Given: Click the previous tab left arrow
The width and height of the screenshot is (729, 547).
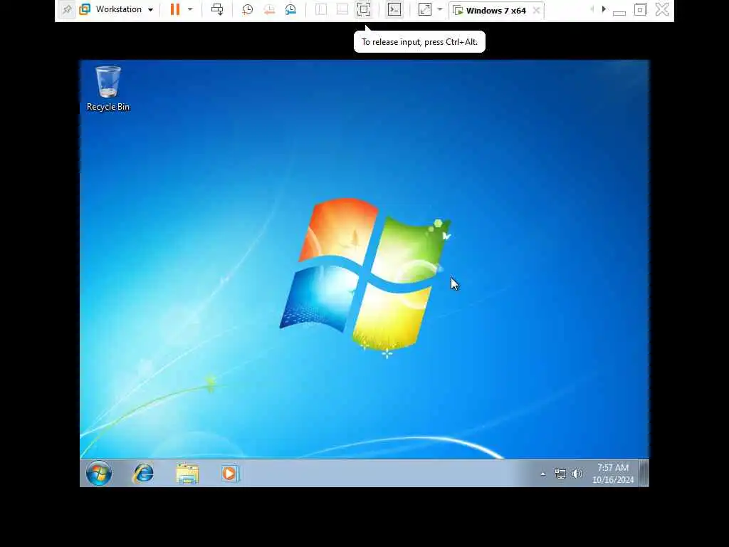Looking at the screenshot, I should click(592, 9).
